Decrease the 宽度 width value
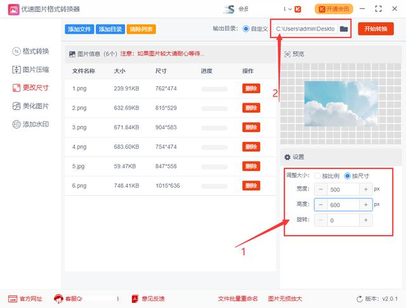This screenshot has width=406, height=308. point(321,189)
